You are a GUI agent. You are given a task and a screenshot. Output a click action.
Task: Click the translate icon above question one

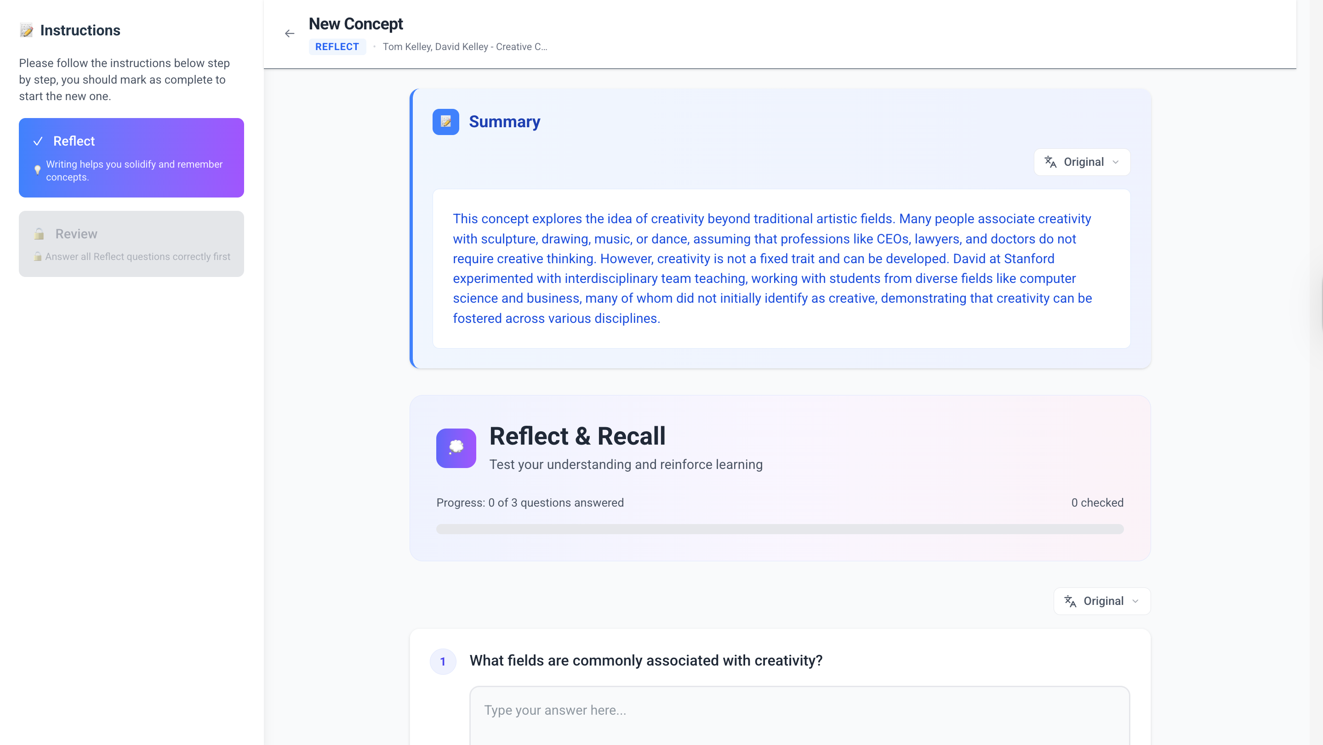1070,601
